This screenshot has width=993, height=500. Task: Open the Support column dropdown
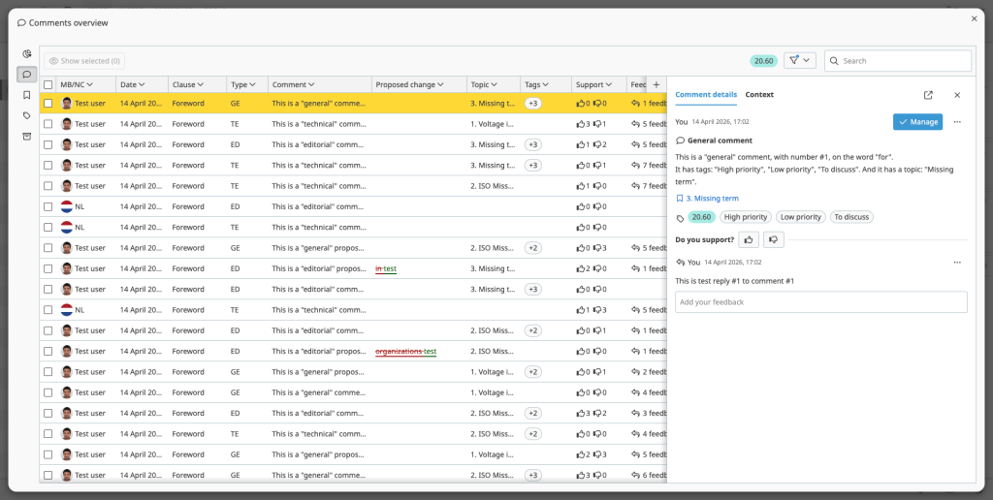(609, 84)
